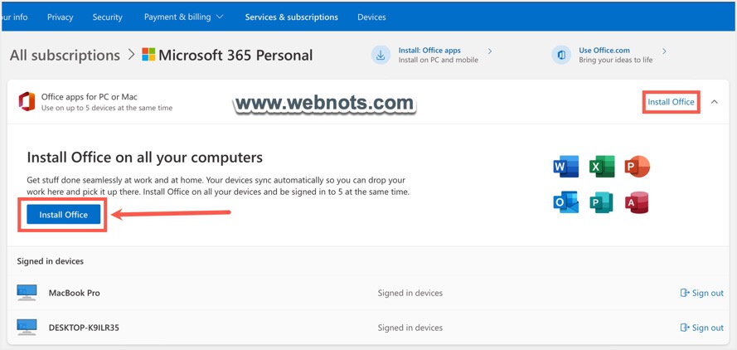Open the Payment & billing dropdown menu

pyautogui.click(x=184, y=17)
